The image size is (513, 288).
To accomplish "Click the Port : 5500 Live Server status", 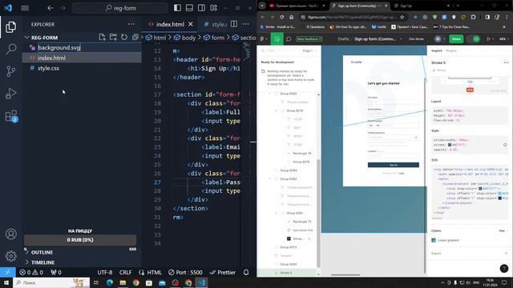I will coord(185,272).
